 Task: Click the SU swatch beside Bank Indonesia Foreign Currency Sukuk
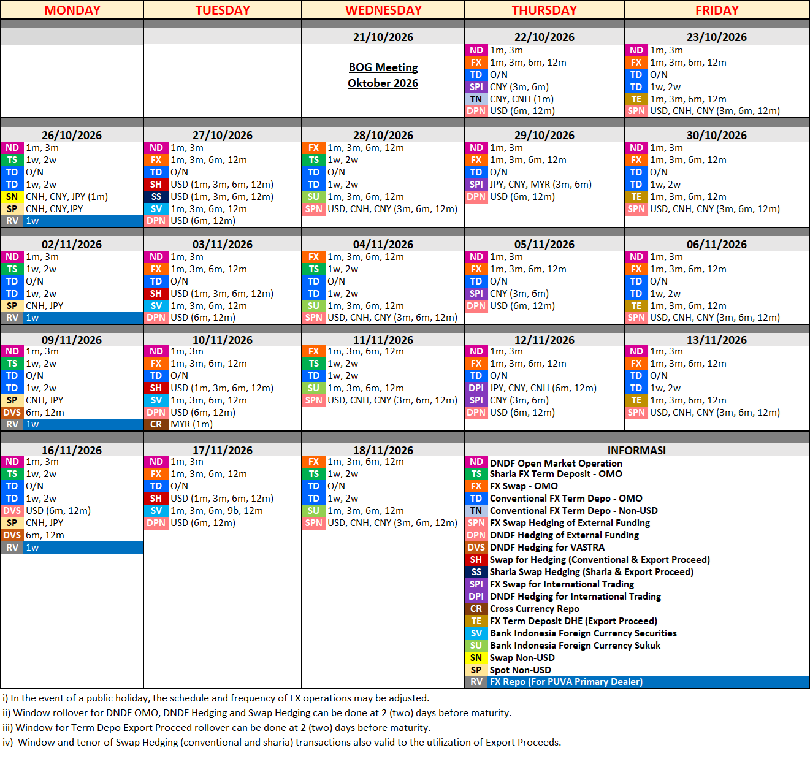pyautogui.click(x=476, y=646)
